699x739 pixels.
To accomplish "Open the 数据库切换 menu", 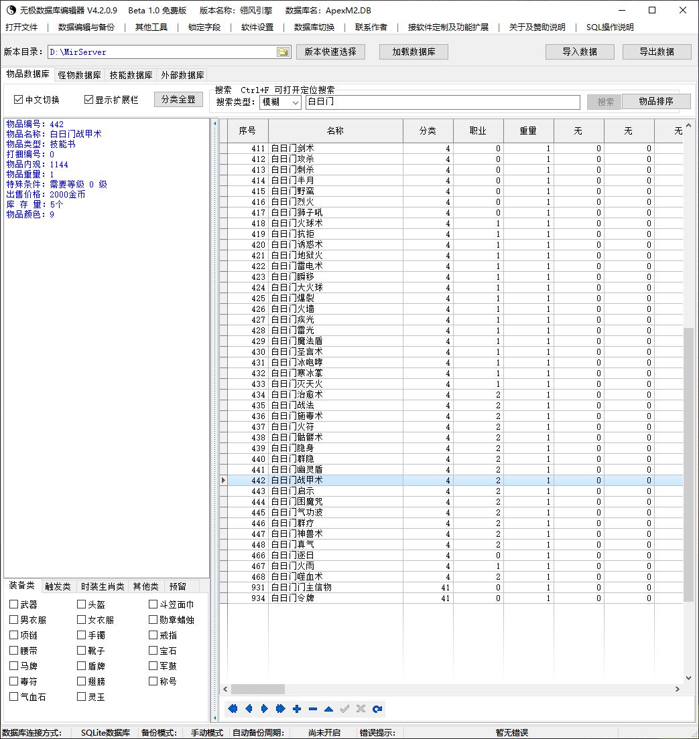I will 314,27.
